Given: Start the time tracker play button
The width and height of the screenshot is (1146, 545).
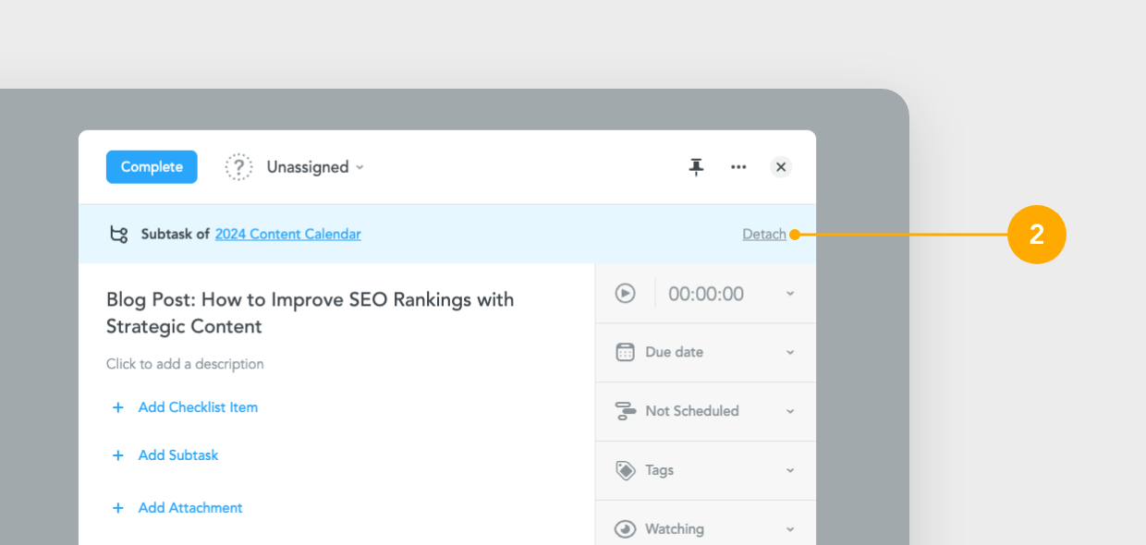Looking at the screenshot, I should coord(626,293).
